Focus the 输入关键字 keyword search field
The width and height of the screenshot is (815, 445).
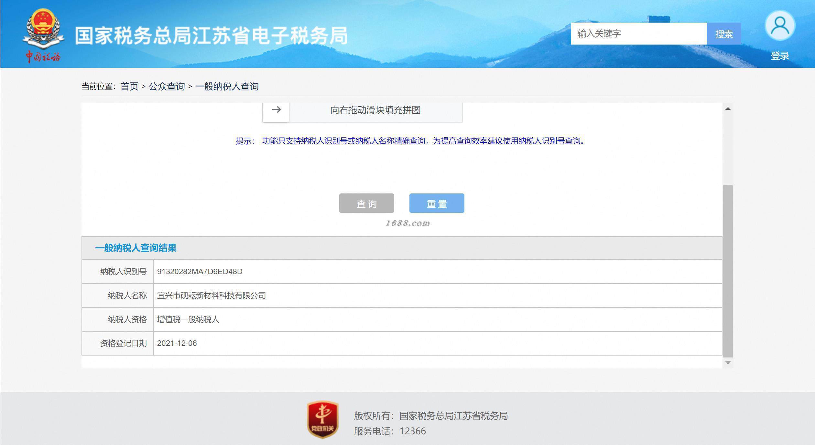pos(638,34)
